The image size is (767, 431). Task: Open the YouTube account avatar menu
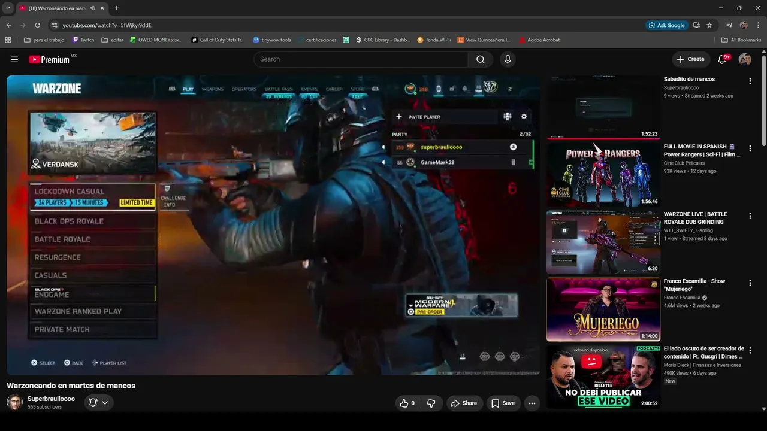point(745,59)
